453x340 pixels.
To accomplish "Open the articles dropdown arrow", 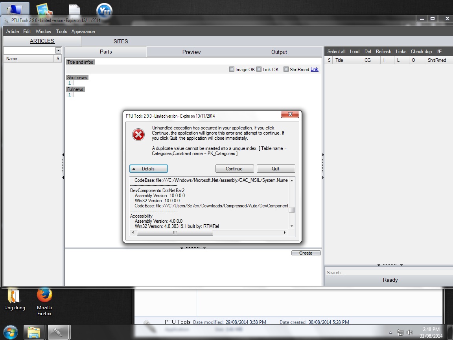I will (58, 50).
